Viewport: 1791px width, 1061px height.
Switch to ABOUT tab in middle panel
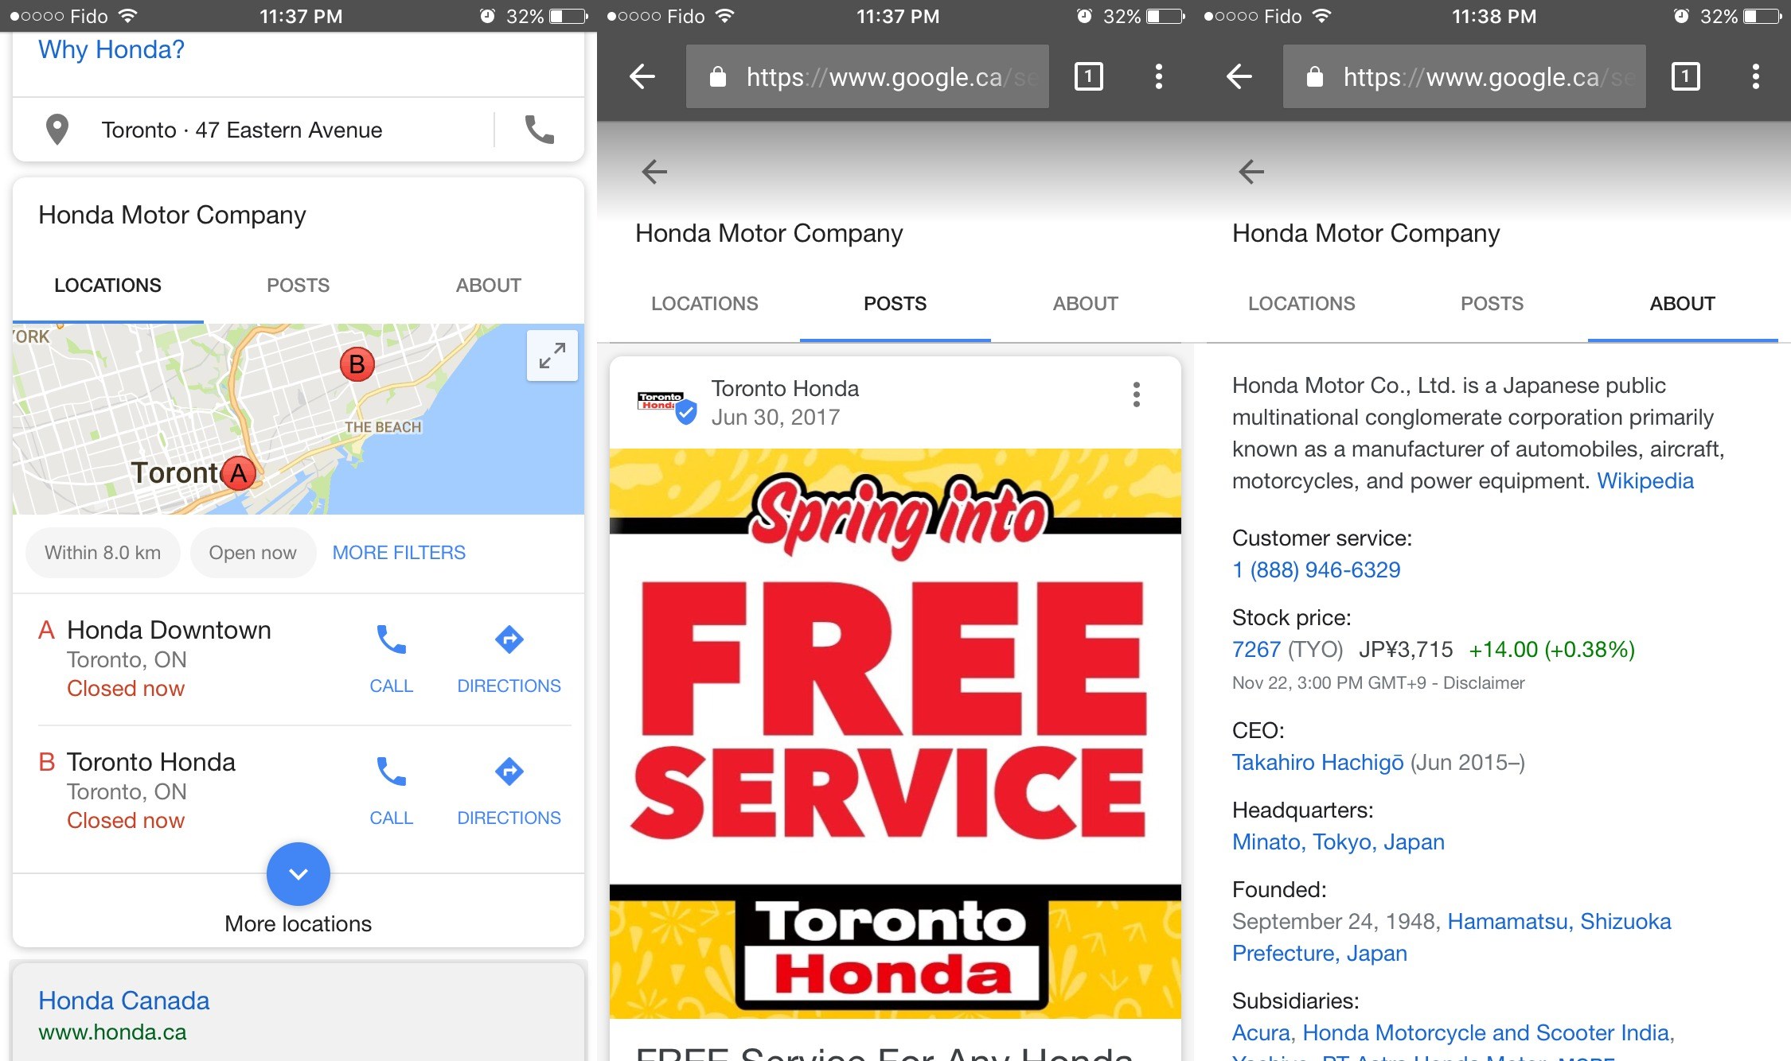click(1086, 304)
